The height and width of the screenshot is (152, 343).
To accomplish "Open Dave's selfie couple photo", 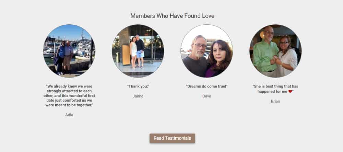I will point(206,51).
